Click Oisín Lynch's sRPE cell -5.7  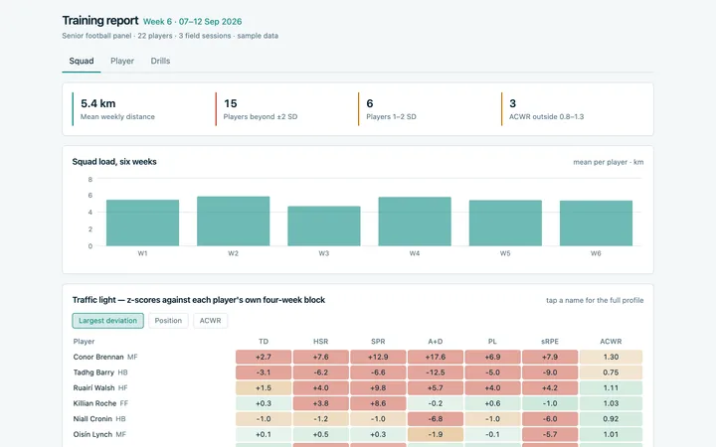pos(550,435)
